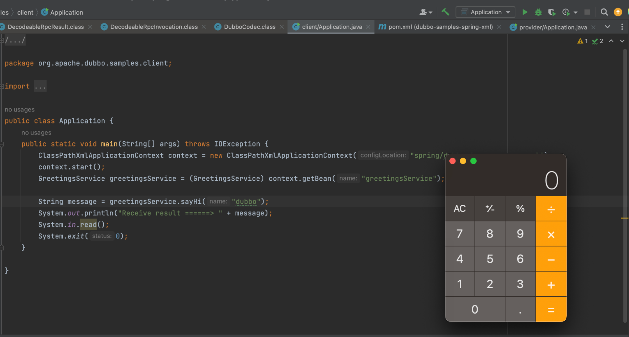Viewport: 629px width, 337px height.
Task: Click the orange update arrow icon
Action: [x=618, y=12]
